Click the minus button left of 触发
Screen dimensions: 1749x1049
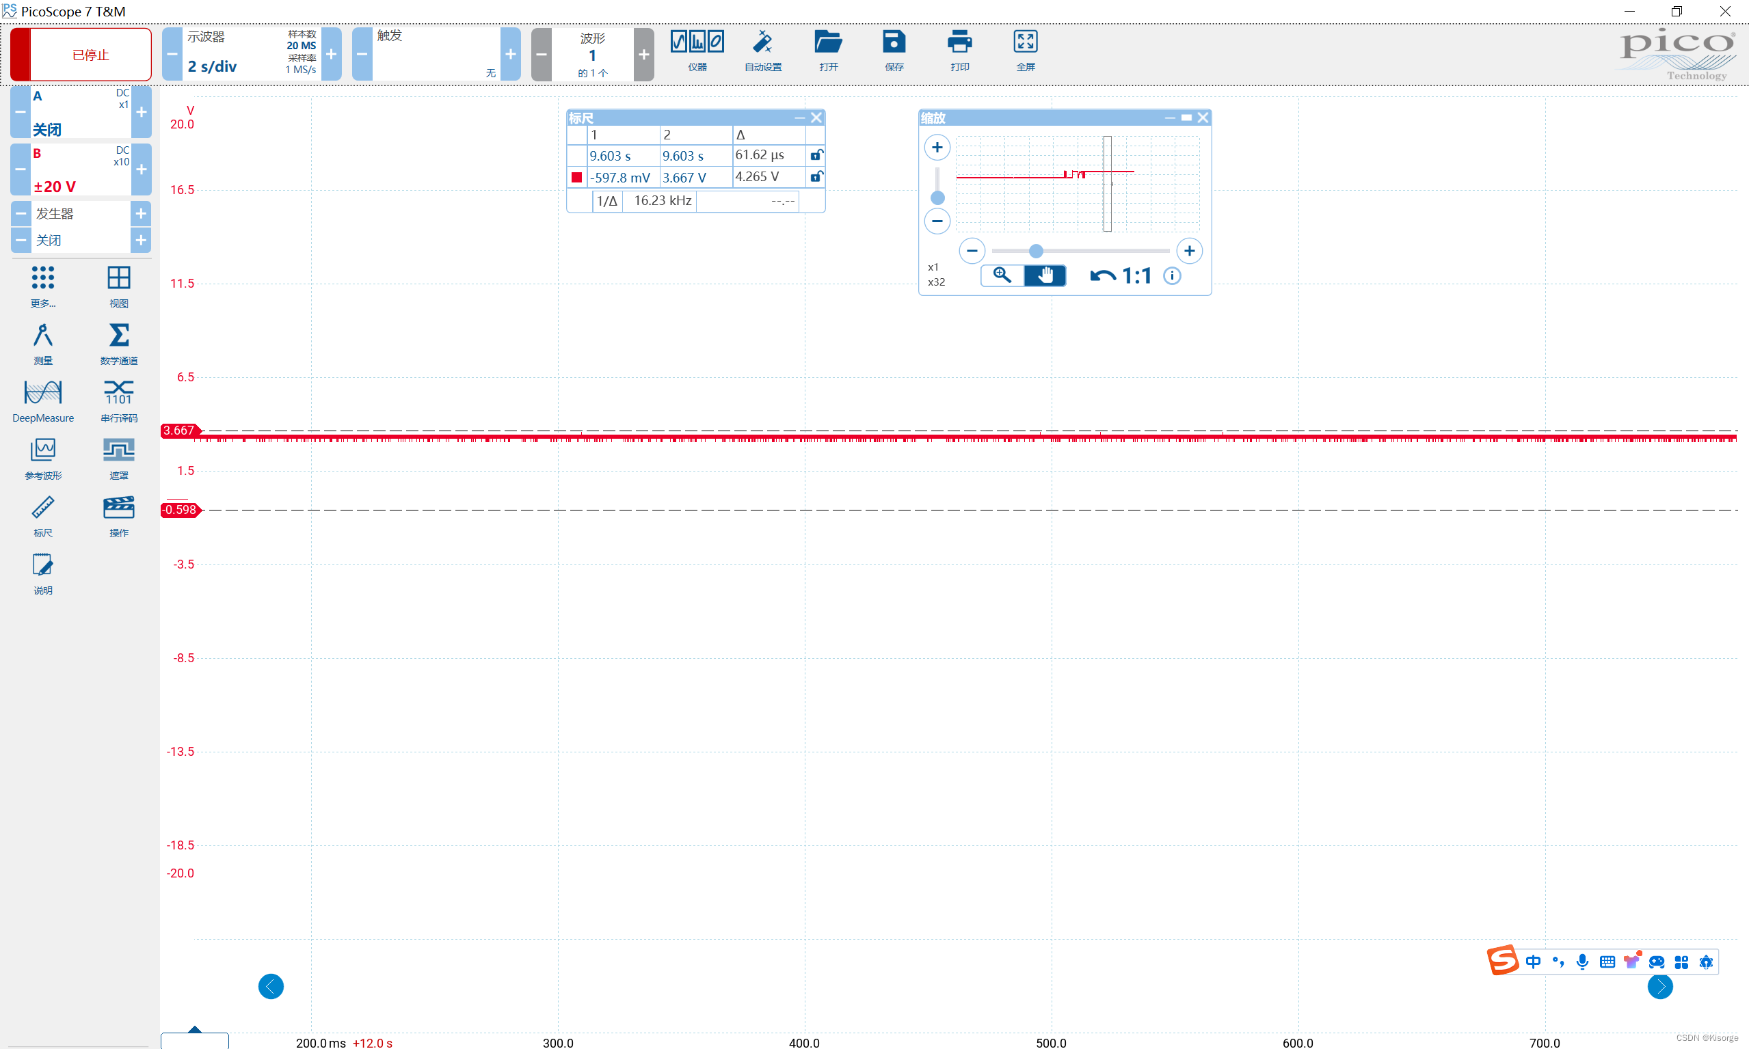coord(362,55)
